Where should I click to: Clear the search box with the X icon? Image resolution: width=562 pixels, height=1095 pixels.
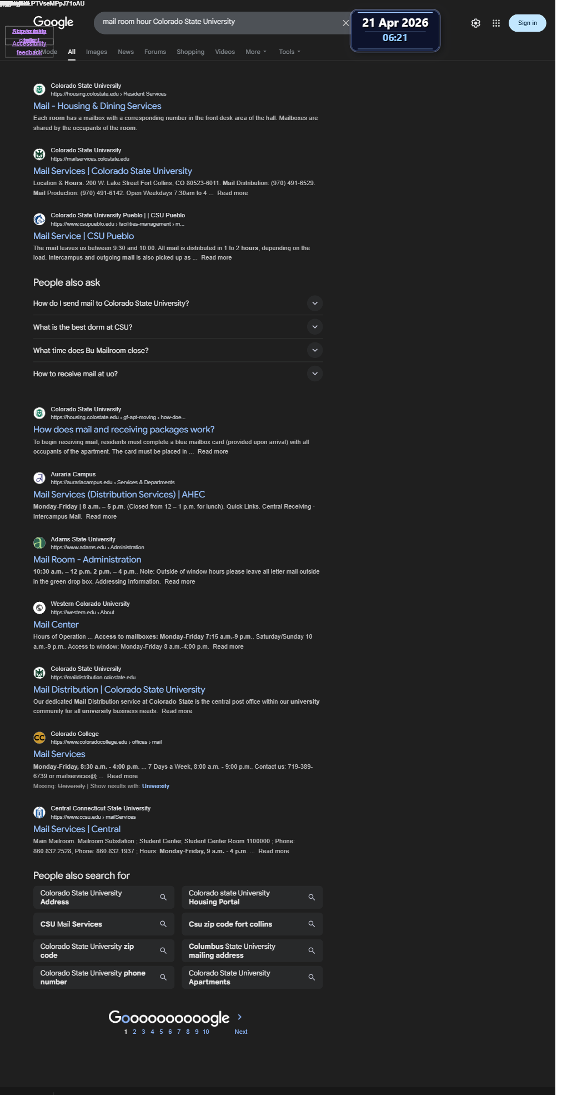pyautogui.click(x=345, y=23)
